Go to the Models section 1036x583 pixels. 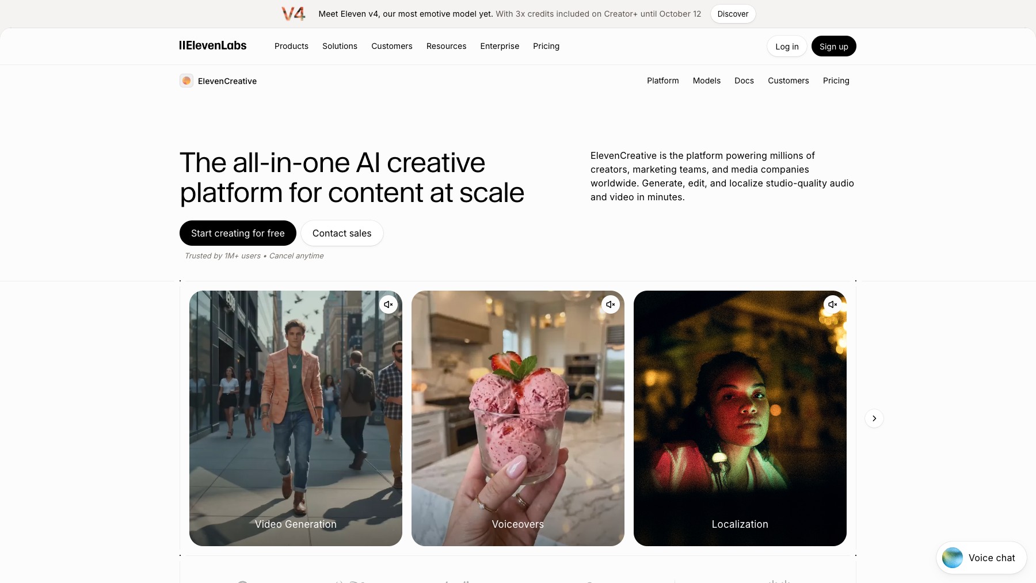click(x=707, y=81)
